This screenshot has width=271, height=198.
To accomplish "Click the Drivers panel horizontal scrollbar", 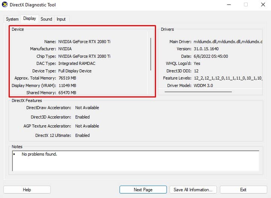I will click(x=198, y=92).
